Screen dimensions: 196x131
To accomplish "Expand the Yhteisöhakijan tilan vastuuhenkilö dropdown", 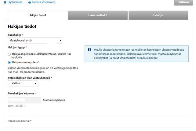I will point(23,84).
